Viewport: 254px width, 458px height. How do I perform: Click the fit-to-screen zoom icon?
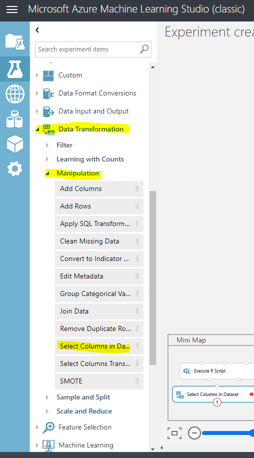(174, 433)
